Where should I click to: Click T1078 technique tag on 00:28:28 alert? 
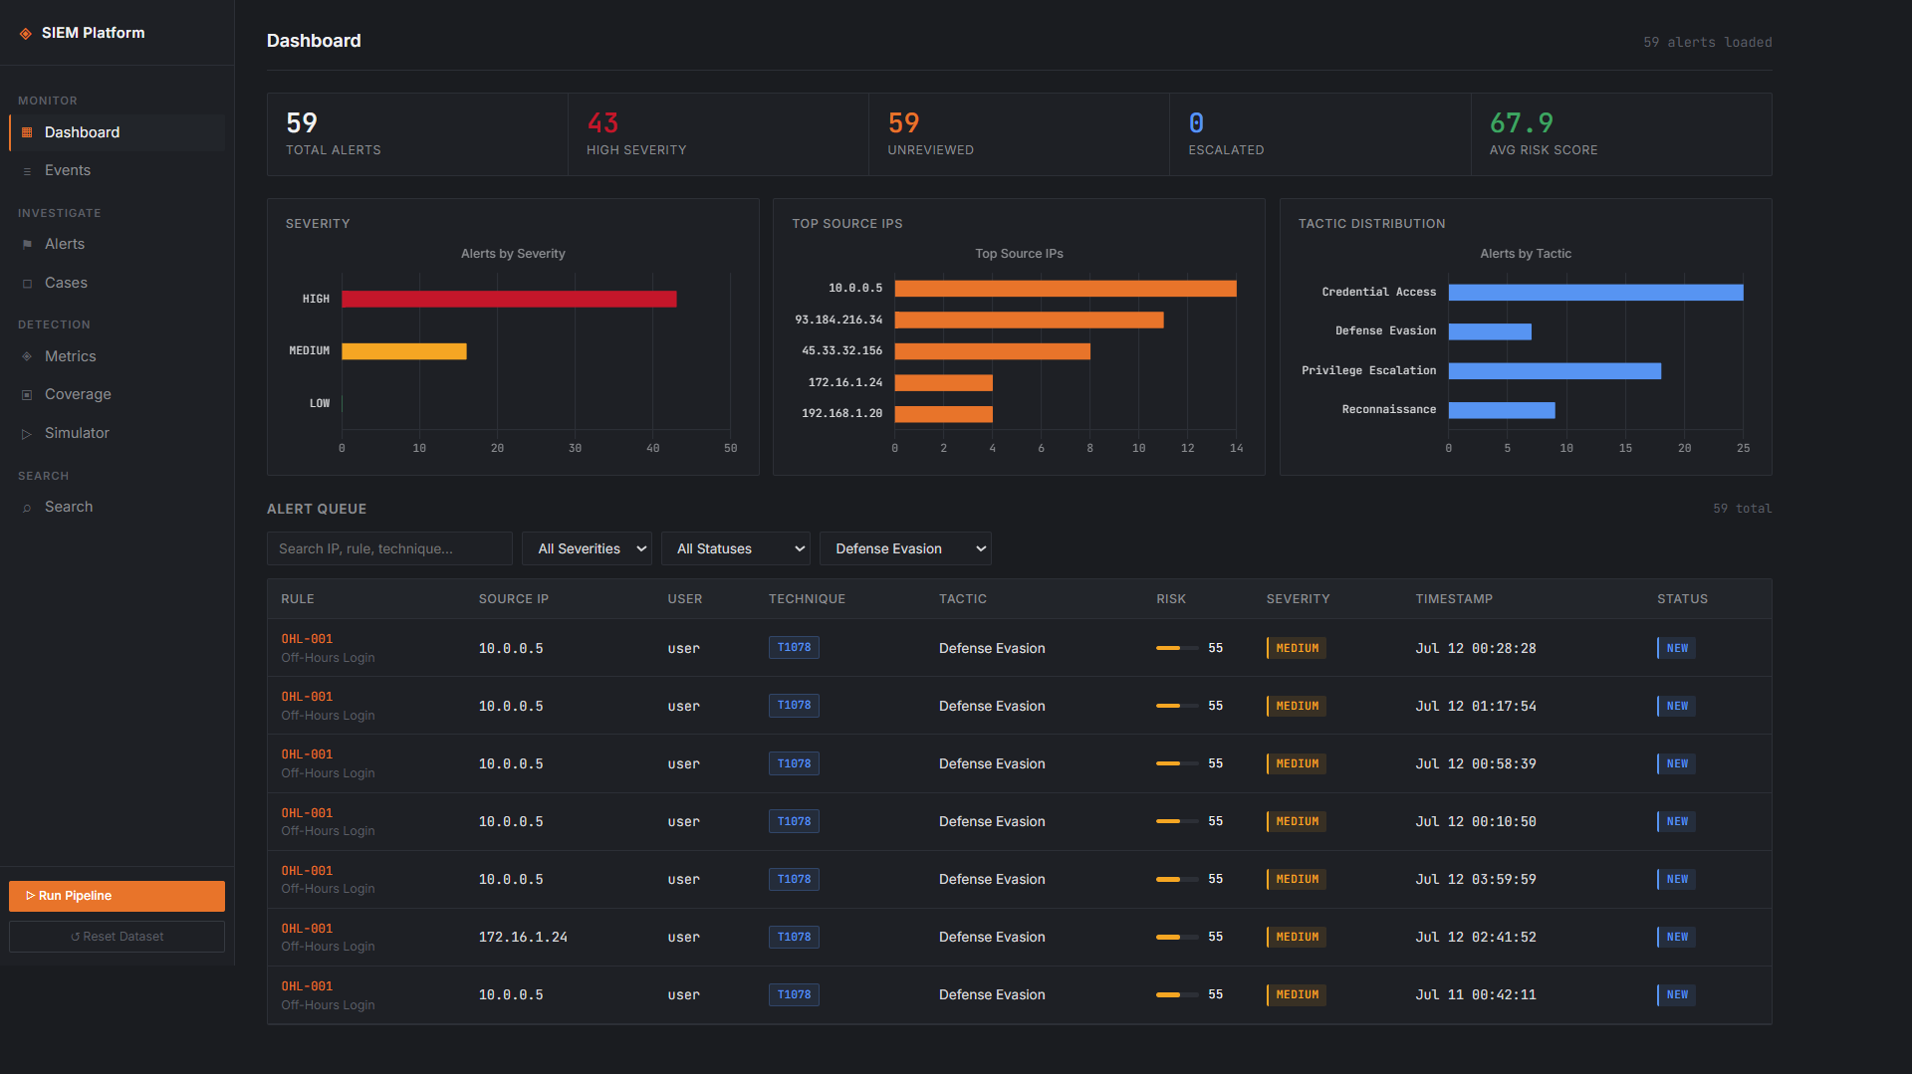tap(794, 648)
